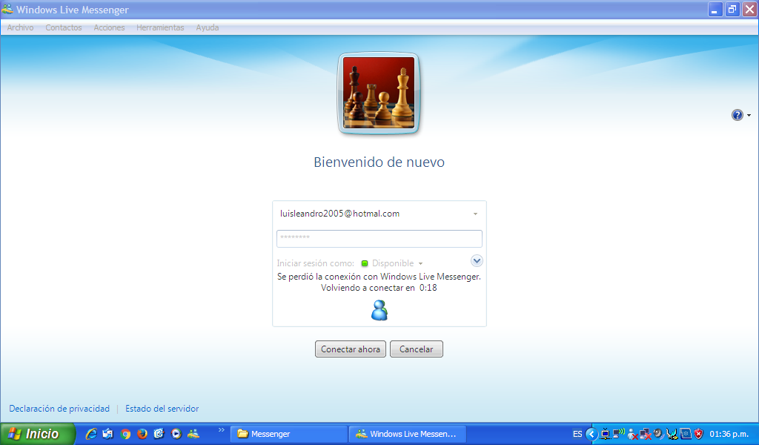This screenshot has width=759, height=445.
Task: Click the blue help question-mark icon
Action: tap(737, 115)
